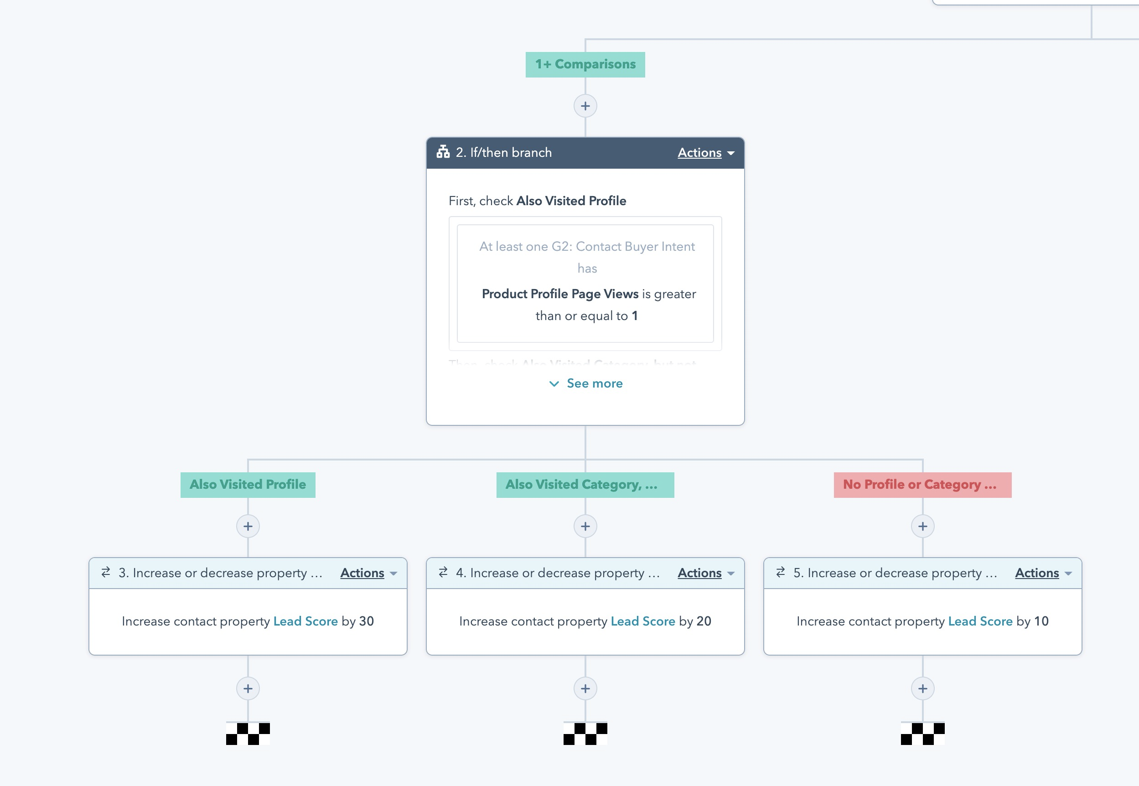The image size is (1139, 786).
Task: Click Lead Score link in step 3 card
Action: point(305,621)
